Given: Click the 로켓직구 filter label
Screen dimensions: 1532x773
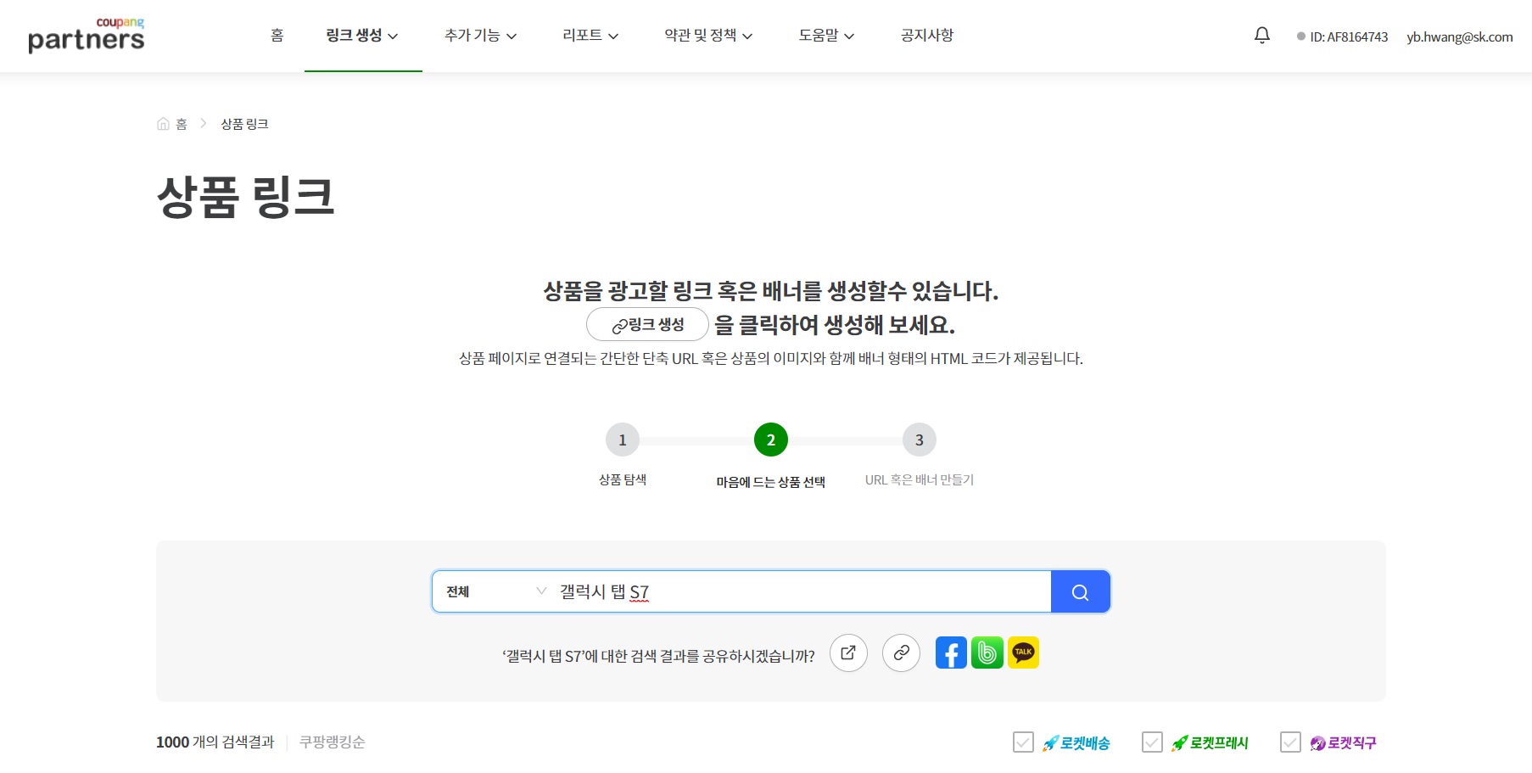Looking at the screenshot, I should click(1343, 743).
